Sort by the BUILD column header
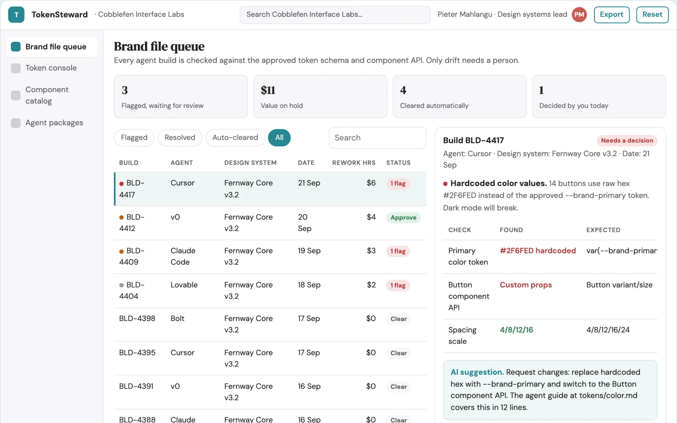Viewport: 677px width, 423px height. (x=129, y=163)
